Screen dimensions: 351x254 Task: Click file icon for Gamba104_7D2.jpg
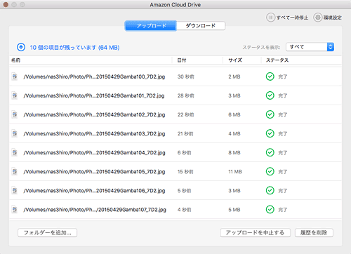pos(15,152)
